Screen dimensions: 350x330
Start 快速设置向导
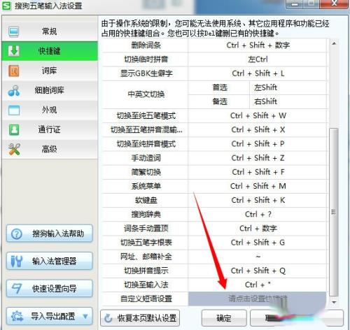[50, 289]
